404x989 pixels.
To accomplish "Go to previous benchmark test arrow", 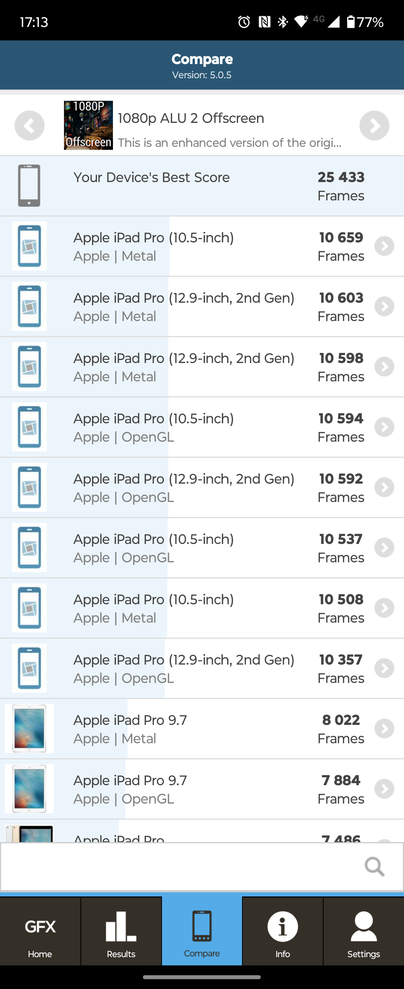I will click(x=30, y=125).
